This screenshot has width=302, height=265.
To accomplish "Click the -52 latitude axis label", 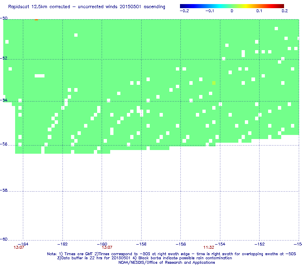I will pos(4,58).
